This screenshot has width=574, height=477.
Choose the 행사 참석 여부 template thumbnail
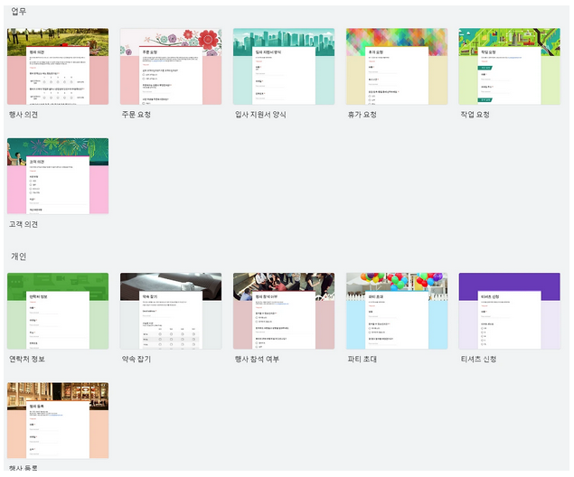[x=283, y=311]
